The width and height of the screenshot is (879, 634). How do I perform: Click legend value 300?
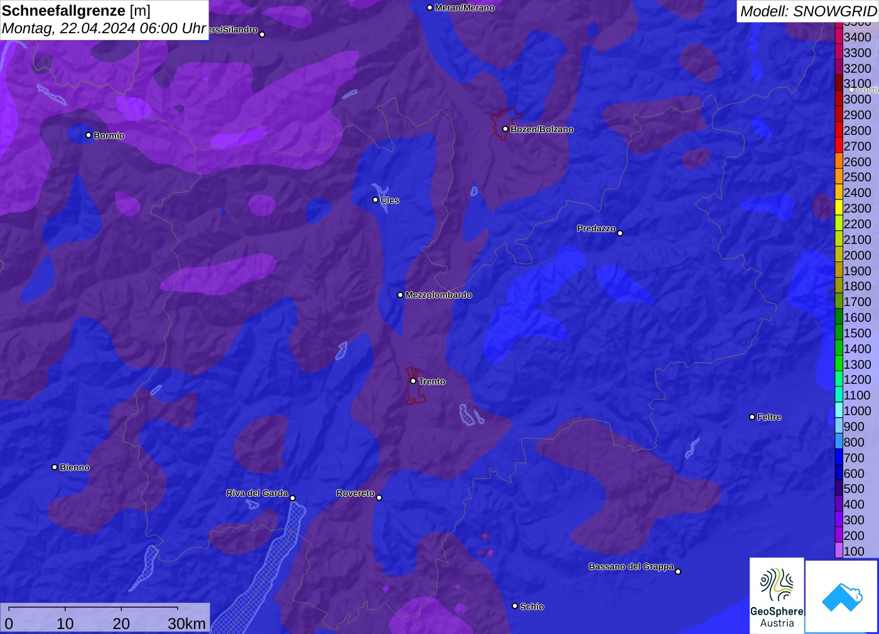854,520
